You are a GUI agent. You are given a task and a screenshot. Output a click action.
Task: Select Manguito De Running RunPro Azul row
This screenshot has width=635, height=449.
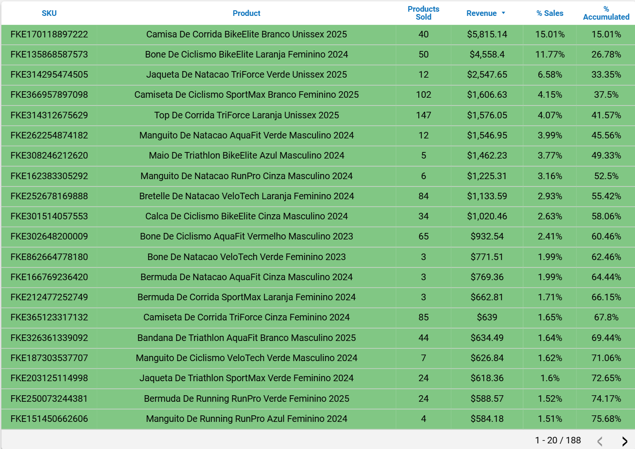pos(246,419)
